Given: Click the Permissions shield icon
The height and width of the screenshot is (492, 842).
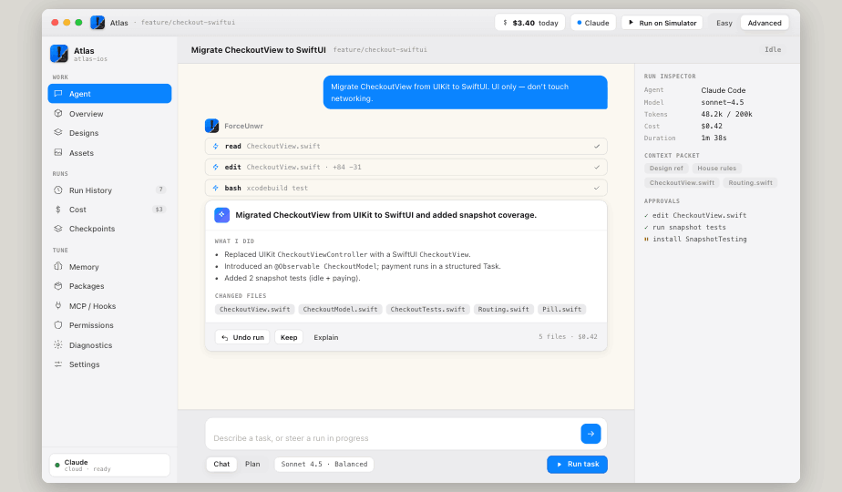Looking at the screenshot, I should [58, 325].
